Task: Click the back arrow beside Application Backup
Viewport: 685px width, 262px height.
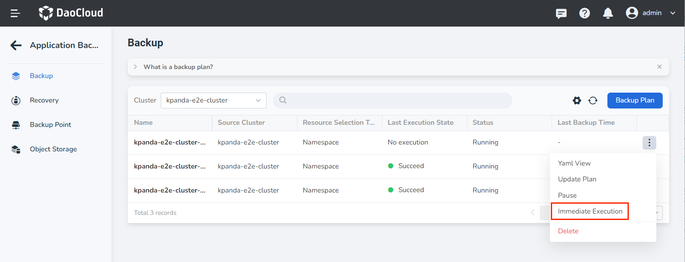Action: click(16, 45)
